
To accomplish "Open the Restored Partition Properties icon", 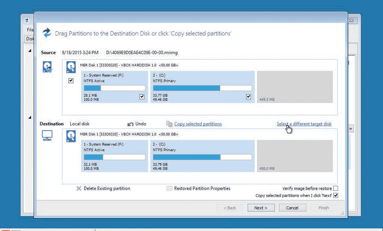I will tap(169, 188).
